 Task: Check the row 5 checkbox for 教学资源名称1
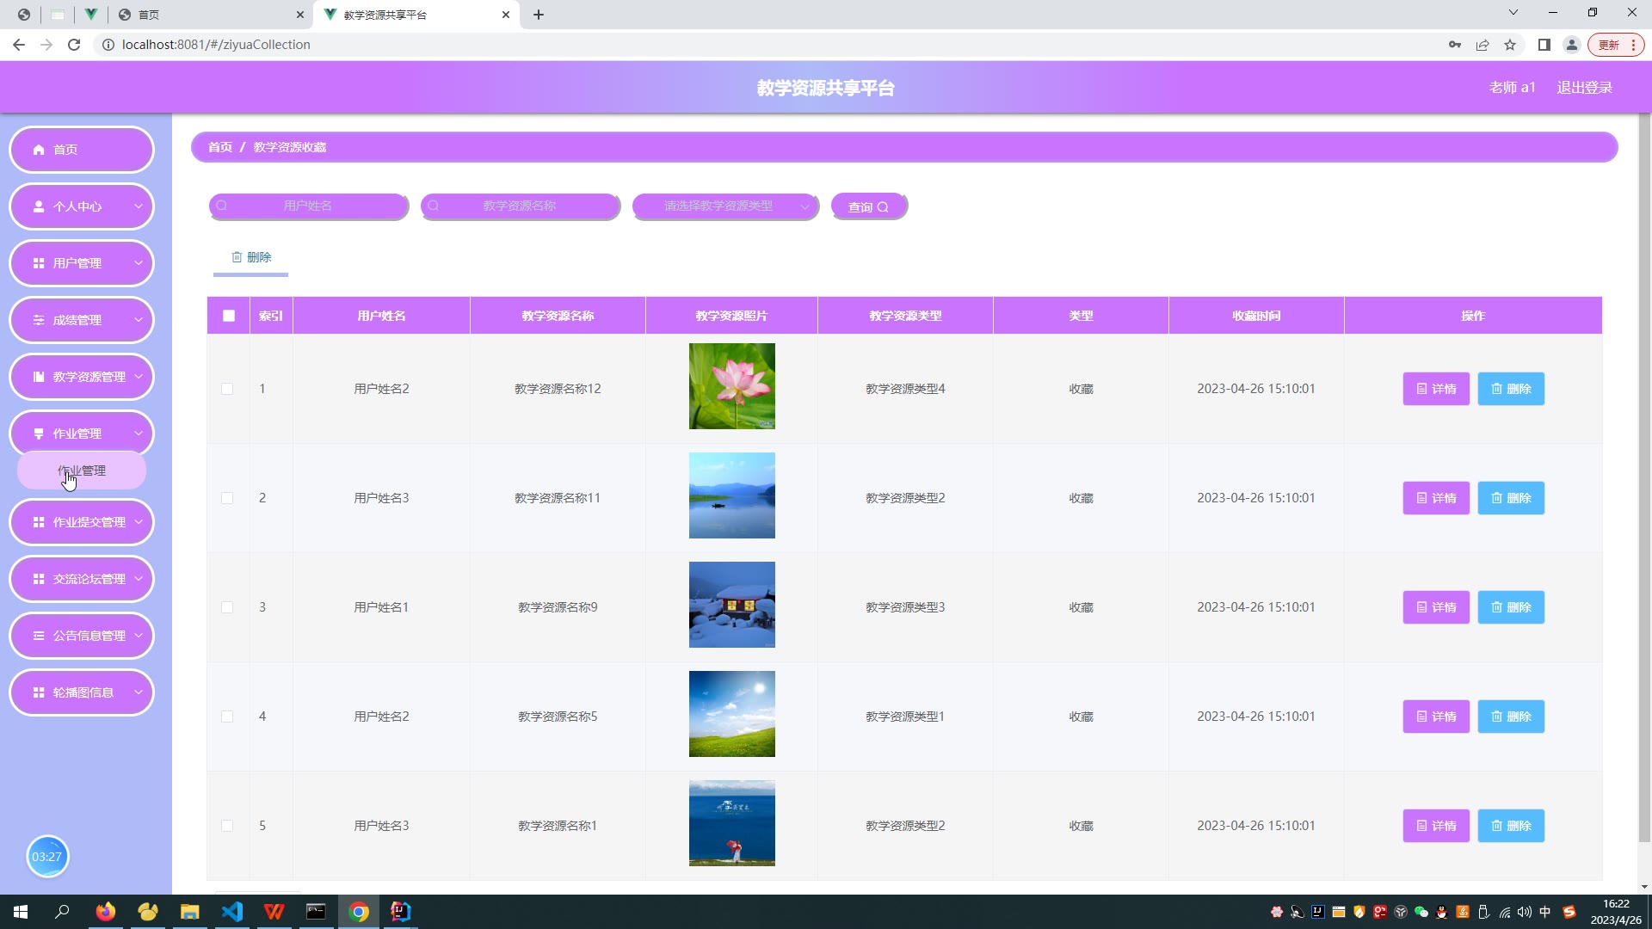click(x=227, y=826)
